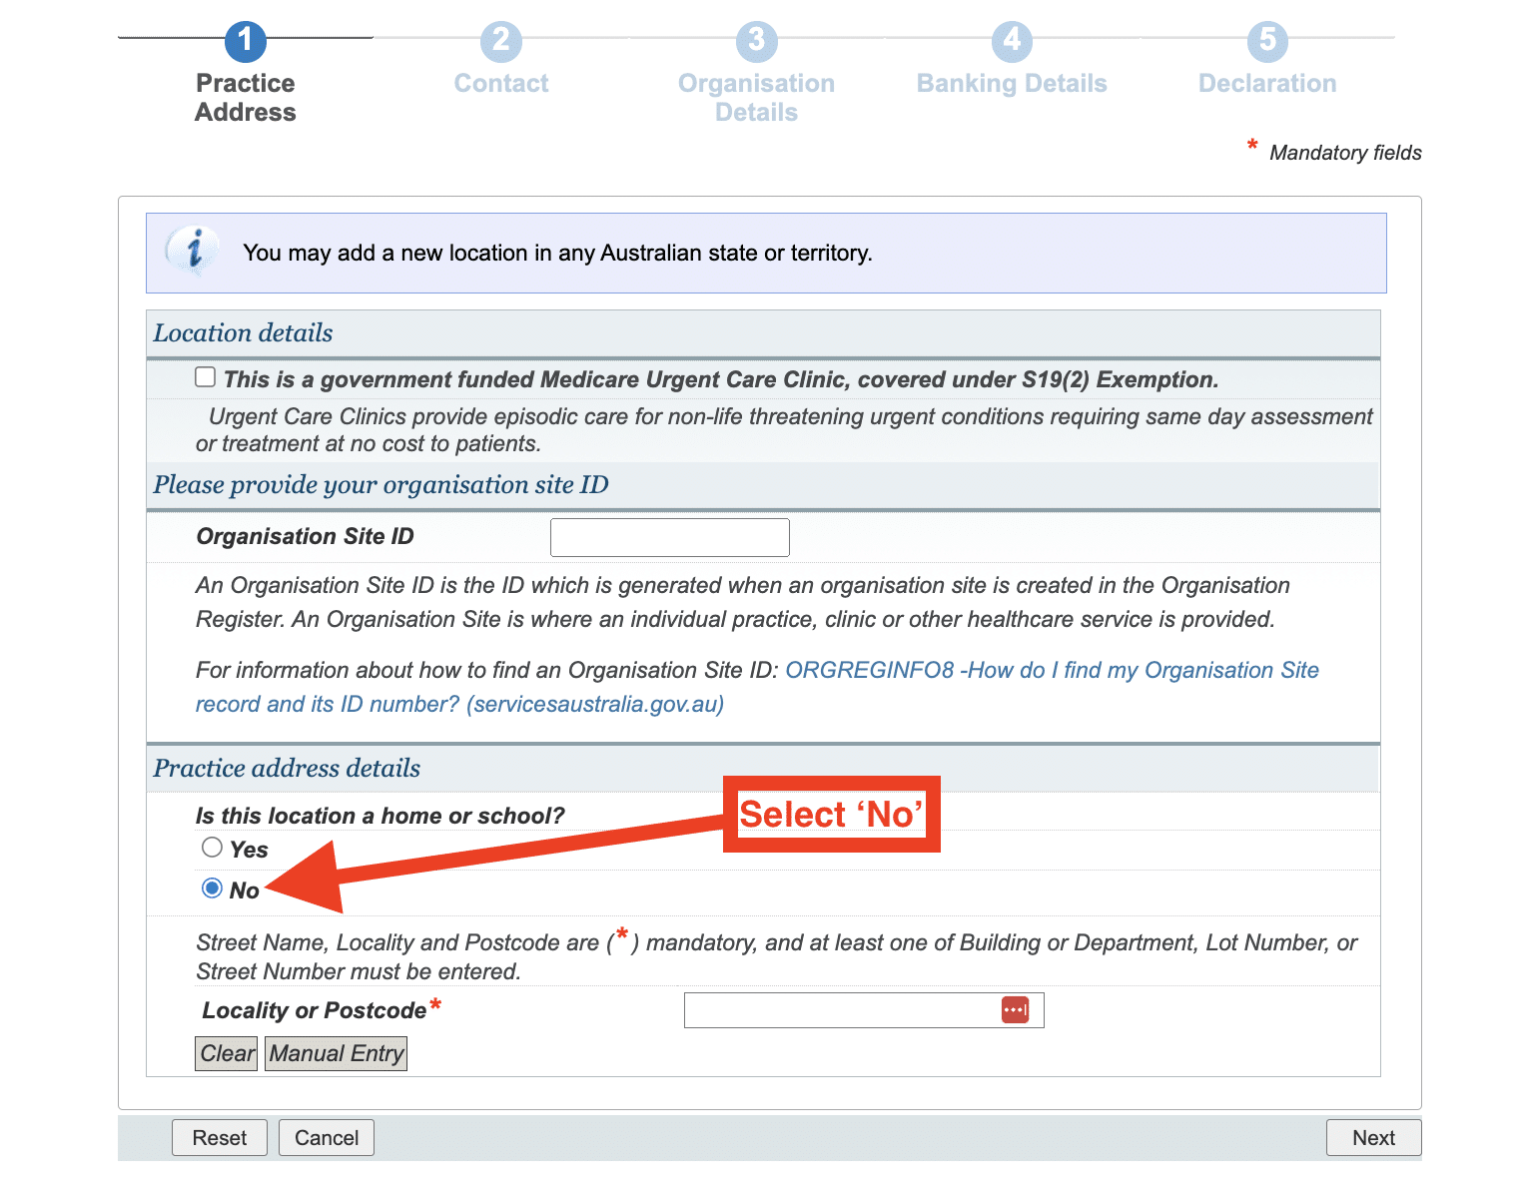Select No for home or school location
Image resolution: width=1536 pixels, height=1184 pixels.
tap(212, 888)
